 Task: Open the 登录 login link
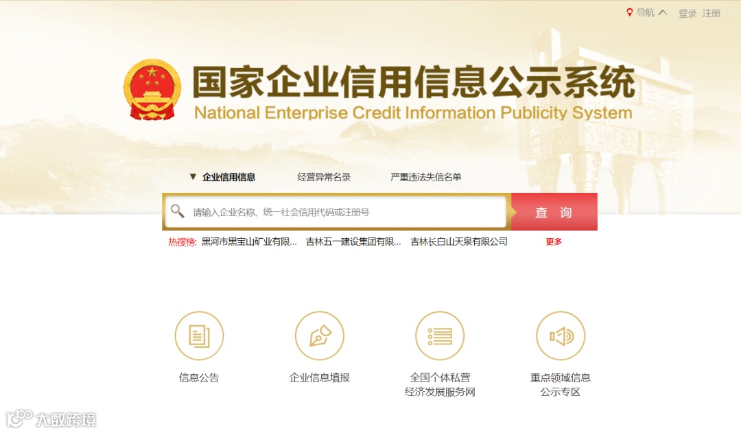[687, 13]
